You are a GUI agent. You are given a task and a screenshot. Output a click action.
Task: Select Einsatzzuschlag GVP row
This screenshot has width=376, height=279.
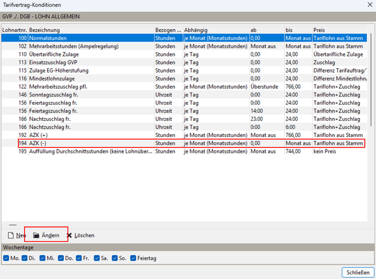coord(184,62)
